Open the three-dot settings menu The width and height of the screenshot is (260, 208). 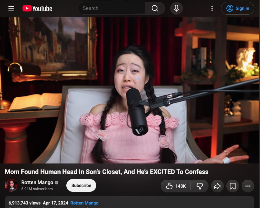pos(212,8)
